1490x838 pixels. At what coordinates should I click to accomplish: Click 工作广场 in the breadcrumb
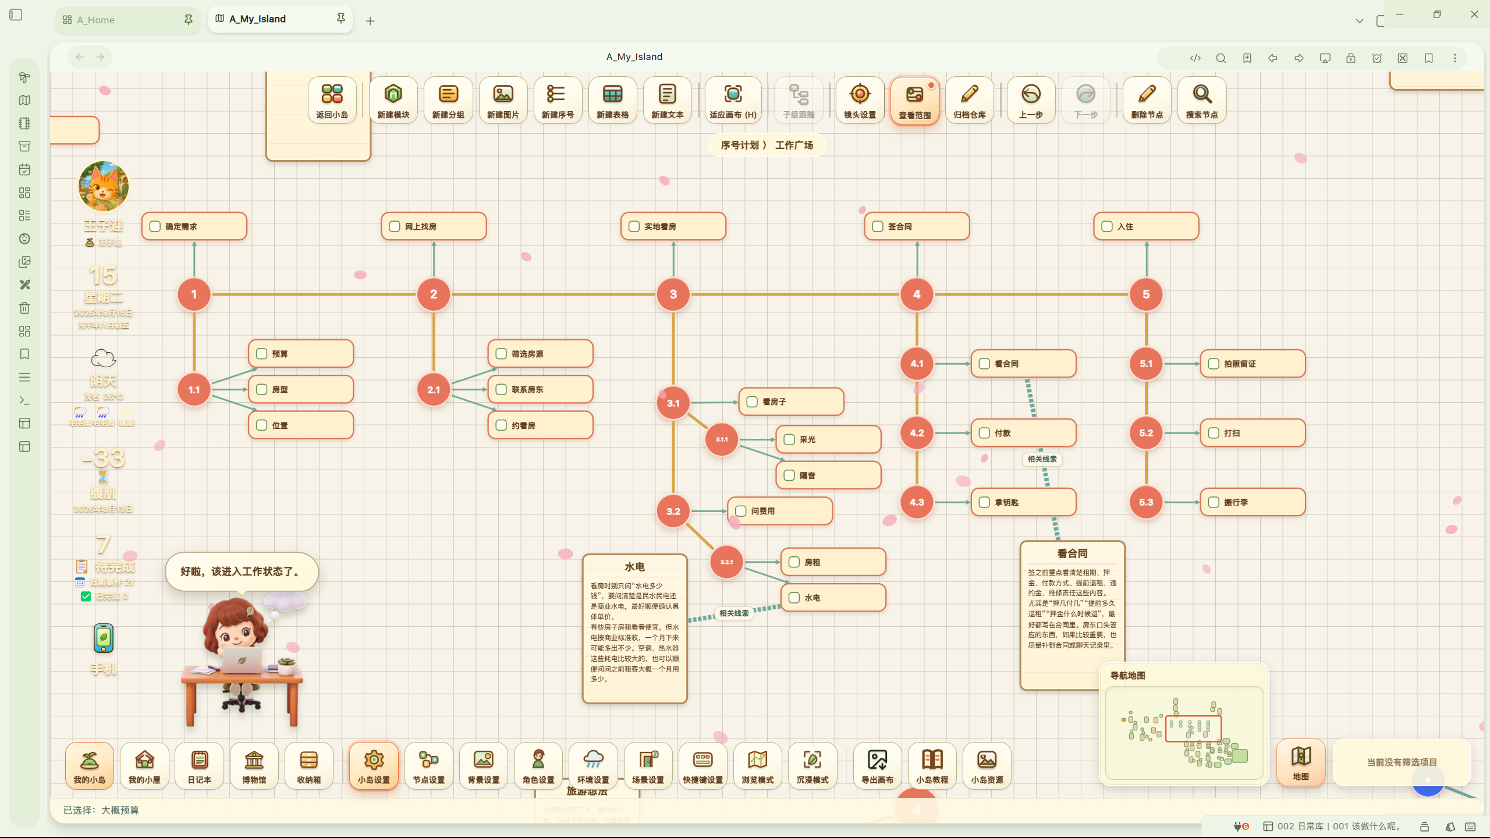794,145
